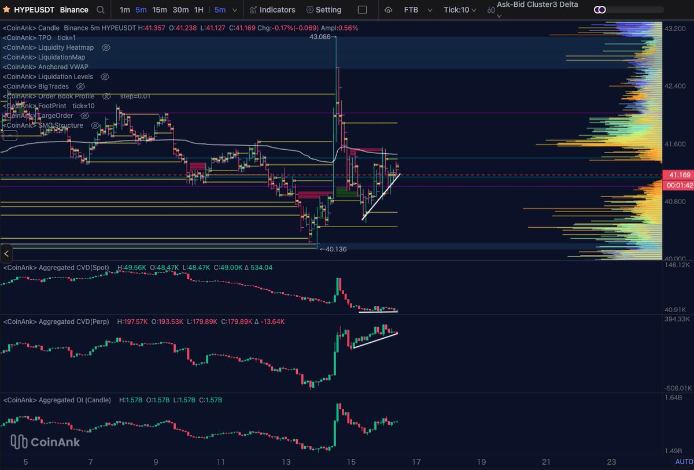Show the LargeOrder indicator
694x470 pixels.
point(86,116)
